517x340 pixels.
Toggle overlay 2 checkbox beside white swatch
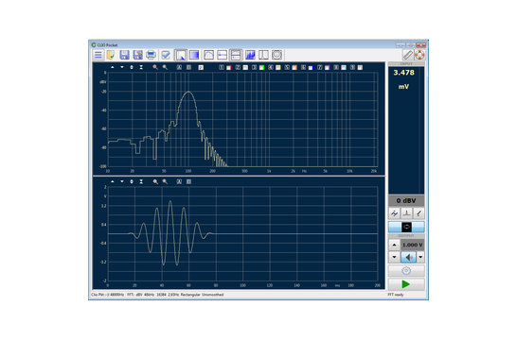[238, 67]
